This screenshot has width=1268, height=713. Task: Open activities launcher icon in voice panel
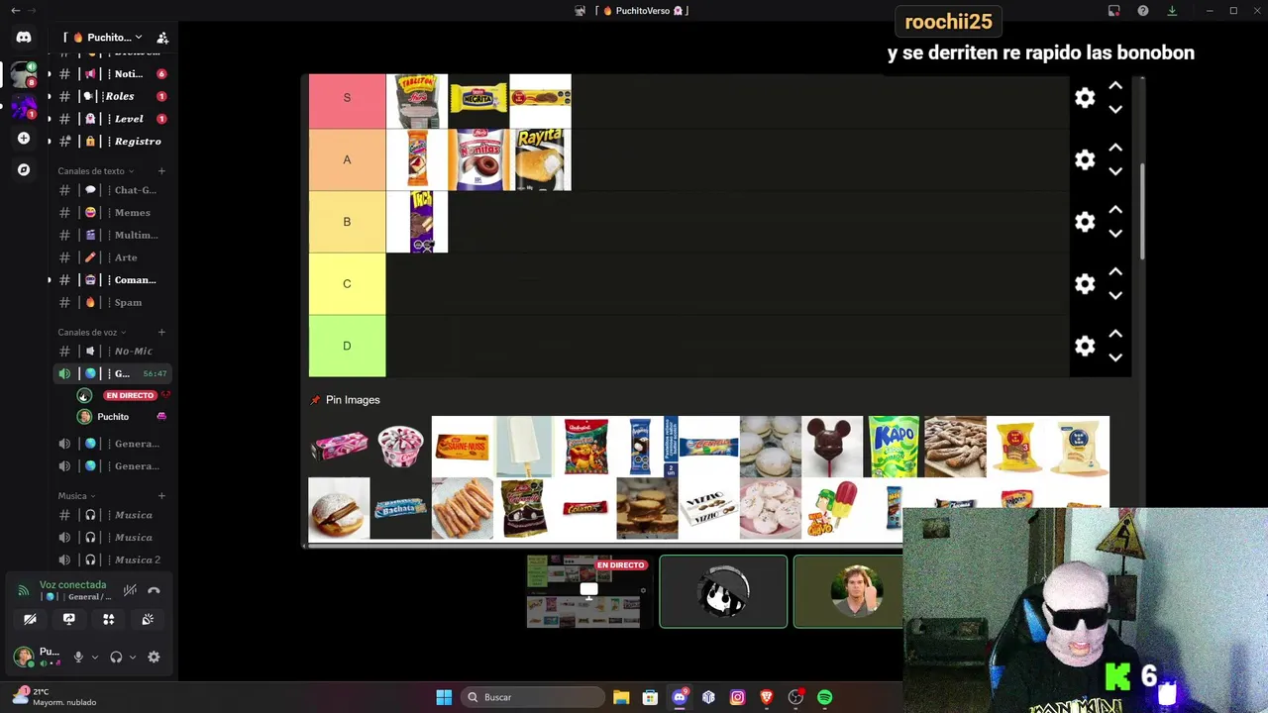pyautogui.click(x=109, y=619)
